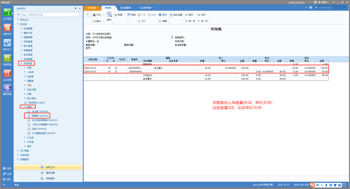The height and width of the screenshot is (189, 350).
Task: Click the 明细 toolbar button
Action: click(132, 15)
